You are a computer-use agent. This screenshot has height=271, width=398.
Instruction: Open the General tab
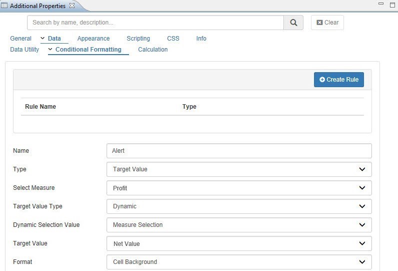click(20, 39)
